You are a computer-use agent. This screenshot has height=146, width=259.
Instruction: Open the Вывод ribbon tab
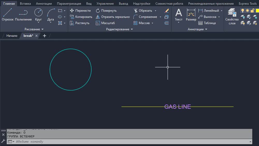(123, 3)
